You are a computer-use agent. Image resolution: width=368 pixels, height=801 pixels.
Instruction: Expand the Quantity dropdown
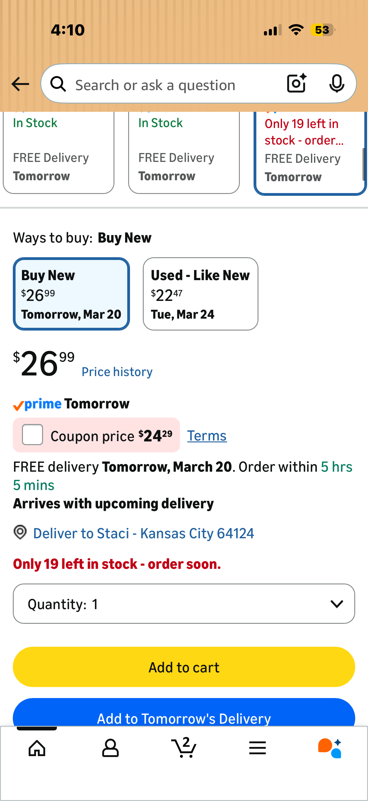pos(184,604)
